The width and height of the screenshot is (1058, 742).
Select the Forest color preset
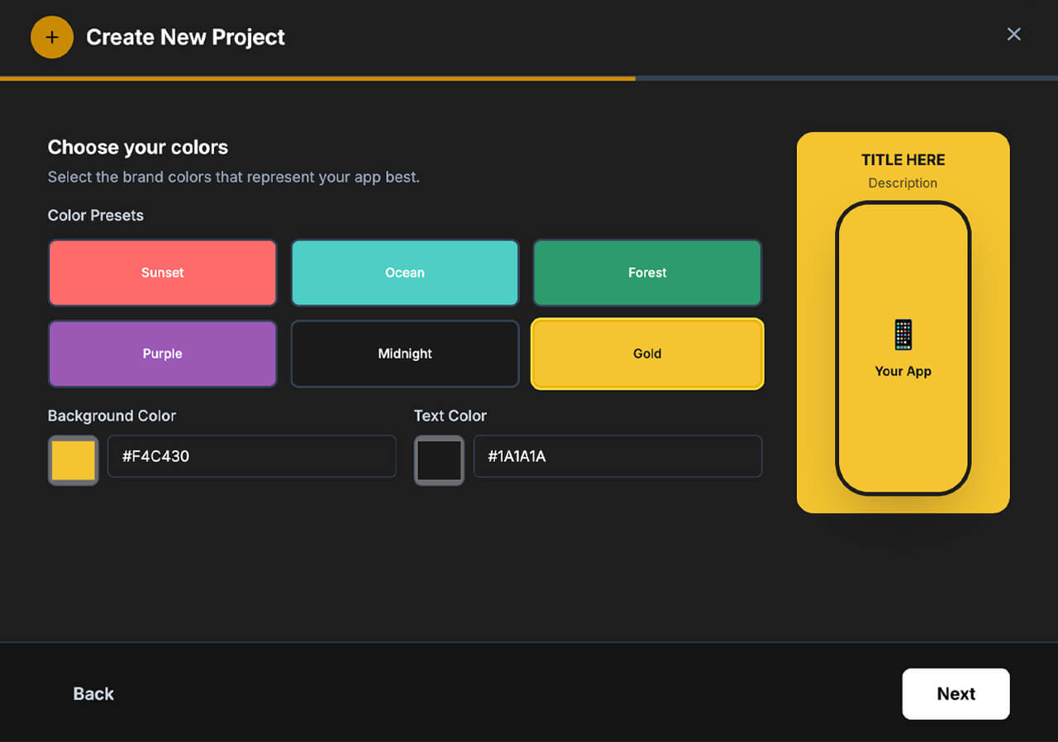(x=647, y=273)
